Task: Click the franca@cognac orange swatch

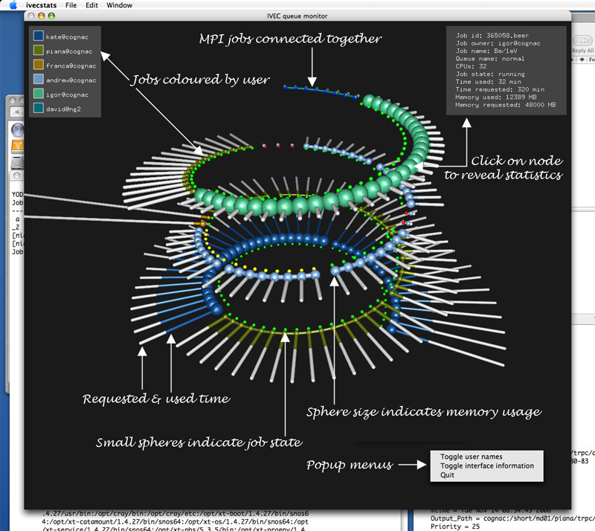Action: tap(39, 65)
